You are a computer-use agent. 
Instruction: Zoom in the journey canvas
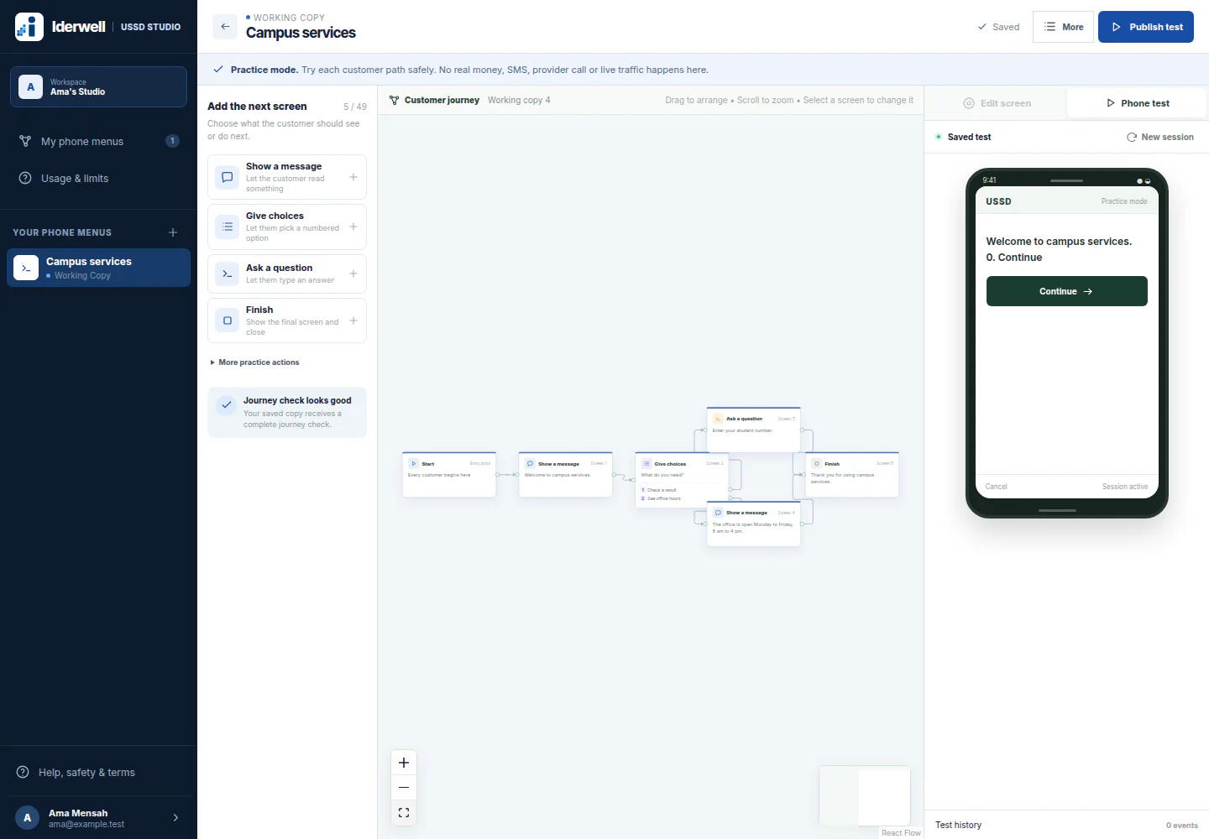pos(404,763)
